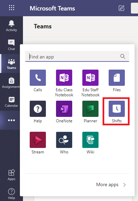Open the Activity feed

pos(11,26)
